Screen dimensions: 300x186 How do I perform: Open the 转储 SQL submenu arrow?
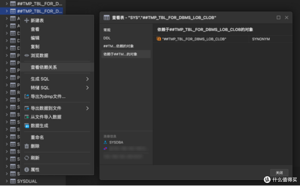click(x=87, y=88)
